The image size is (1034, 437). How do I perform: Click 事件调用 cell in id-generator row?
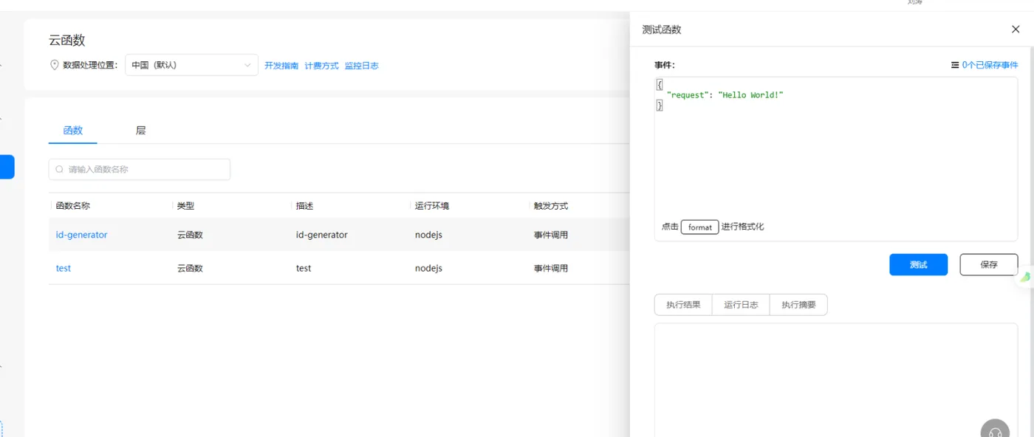coord(551,235)
